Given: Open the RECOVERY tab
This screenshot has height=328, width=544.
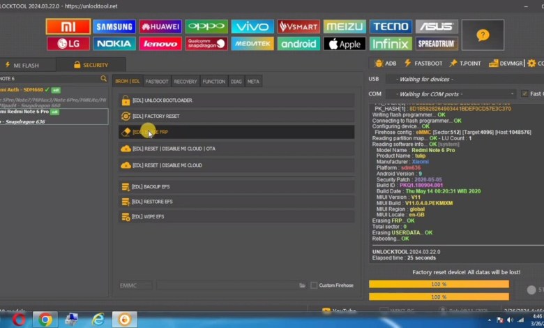Looking at the screenshot, I should click(186, 82).
